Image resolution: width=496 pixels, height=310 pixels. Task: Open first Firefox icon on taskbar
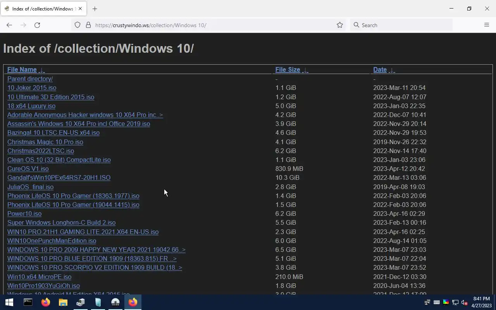pos(46,302)
